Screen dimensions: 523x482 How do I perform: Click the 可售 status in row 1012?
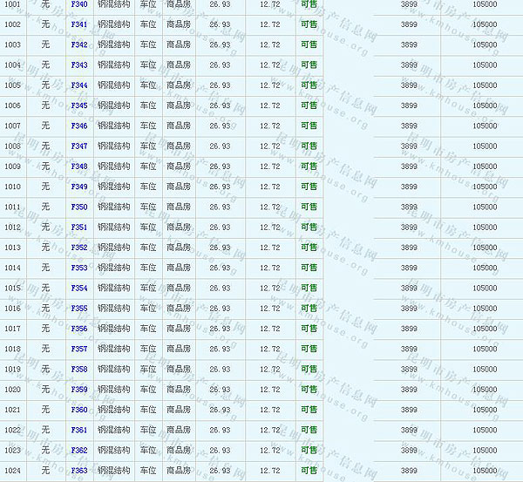tap(309, 227)
